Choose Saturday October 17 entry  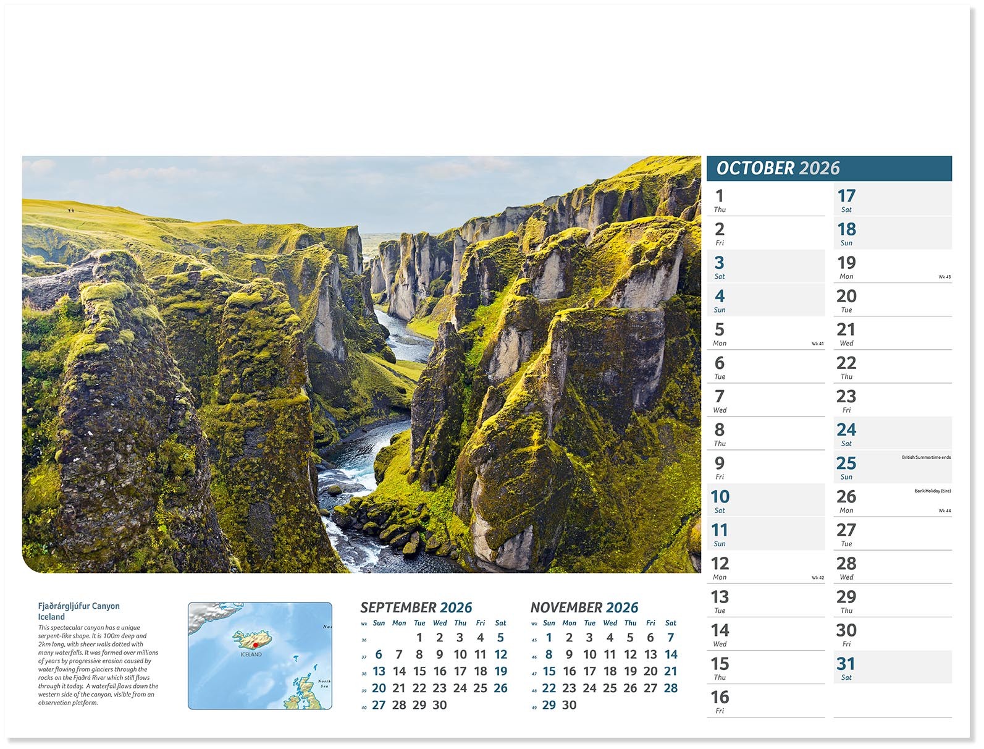pyautogui.click(x=891, y=200)
